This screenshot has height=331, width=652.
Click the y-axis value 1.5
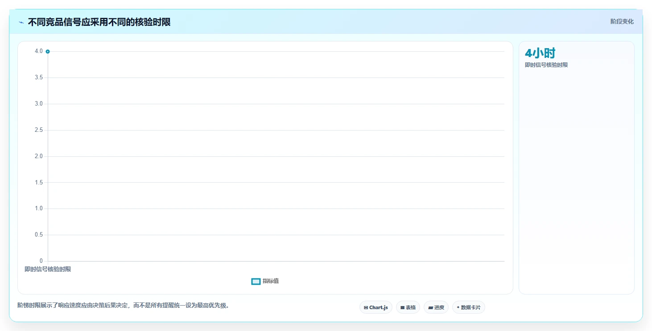click(x=39, y=183)
